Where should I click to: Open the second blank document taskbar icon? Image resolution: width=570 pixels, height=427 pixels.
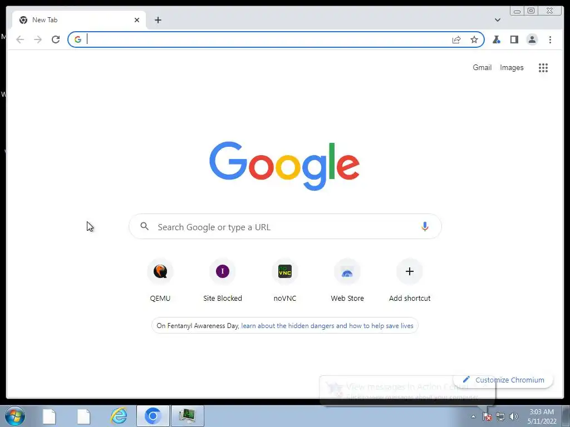pyautogui.click(x=83, y=416)
